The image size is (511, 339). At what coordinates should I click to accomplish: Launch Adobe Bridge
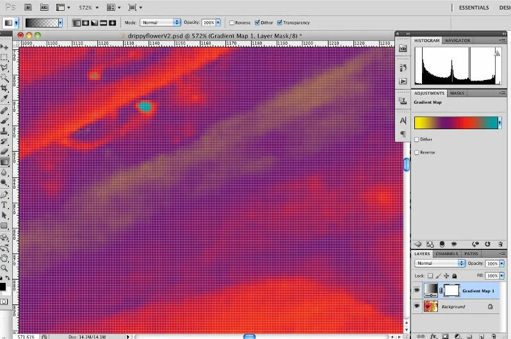click(x=28, y=7)
